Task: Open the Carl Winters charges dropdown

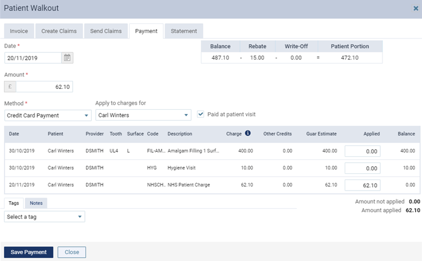Action: (x=143, y=115)
